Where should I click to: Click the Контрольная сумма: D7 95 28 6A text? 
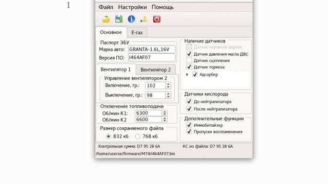(x=129, y=147)
